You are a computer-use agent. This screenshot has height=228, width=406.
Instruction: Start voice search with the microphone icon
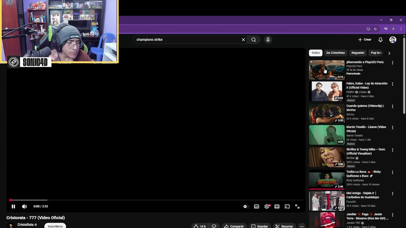pos(268,40)
